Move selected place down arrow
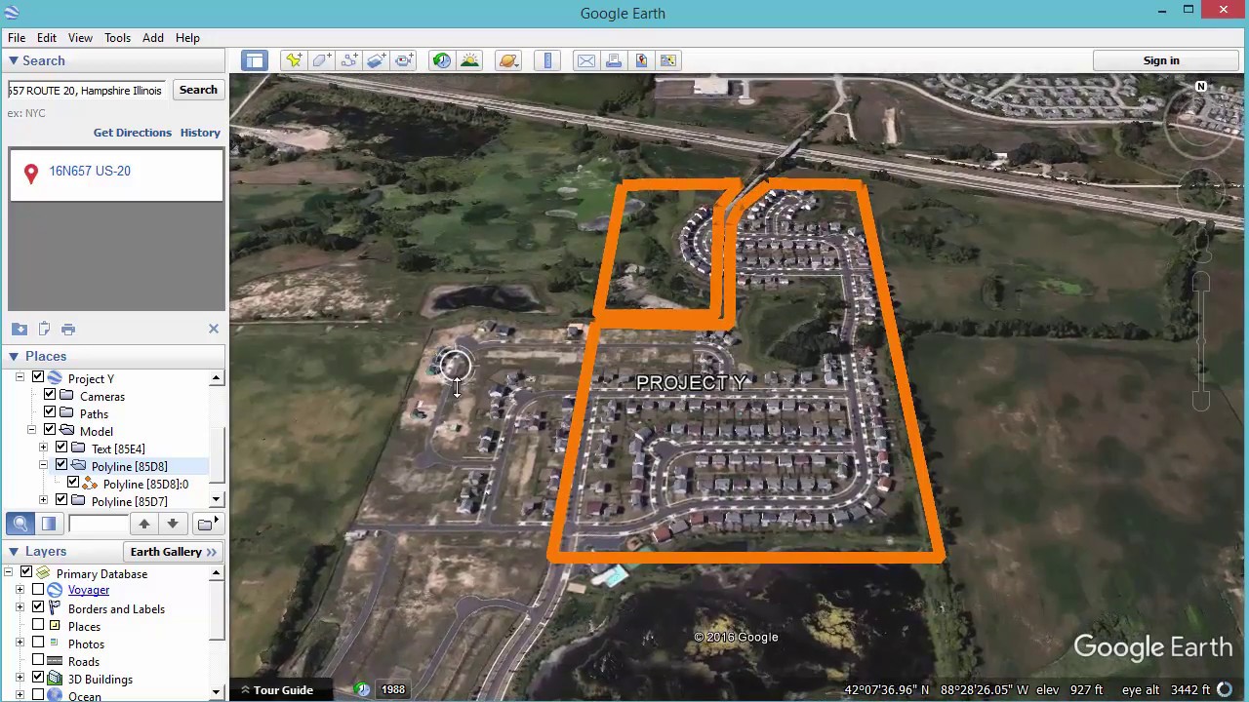Screen dimensions: 1249x702 point(172,524)
